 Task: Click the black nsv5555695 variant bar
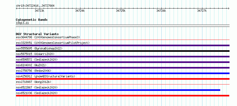(x=123, y=51)
